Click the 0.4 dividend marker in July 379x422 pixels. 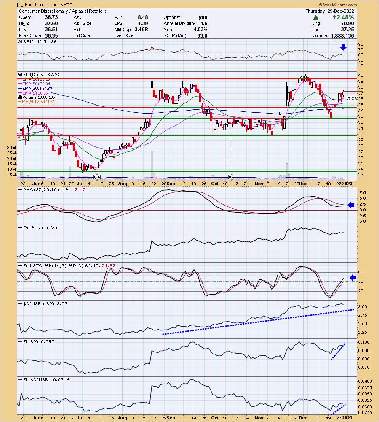tap(97, 177)
